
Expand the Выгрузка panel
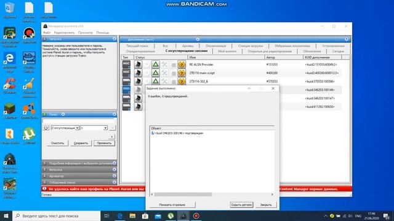[x=115, y=169]
